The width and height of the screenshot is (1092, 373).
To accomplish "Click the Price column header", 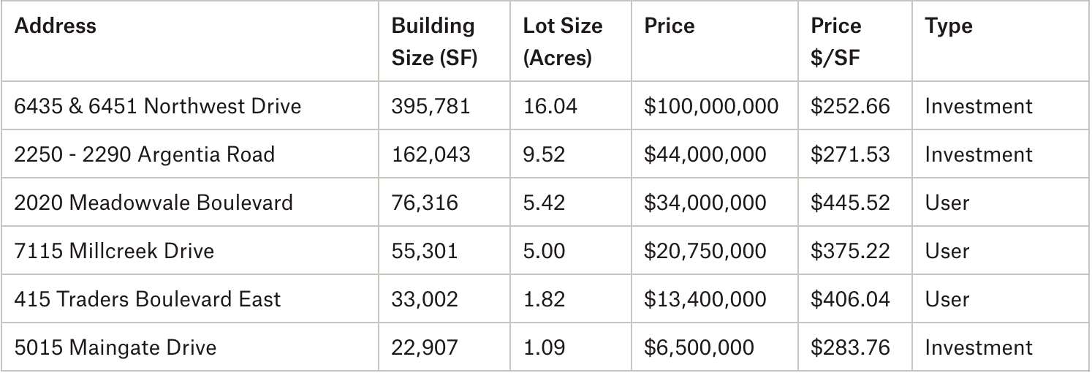I will pos(670,26).
